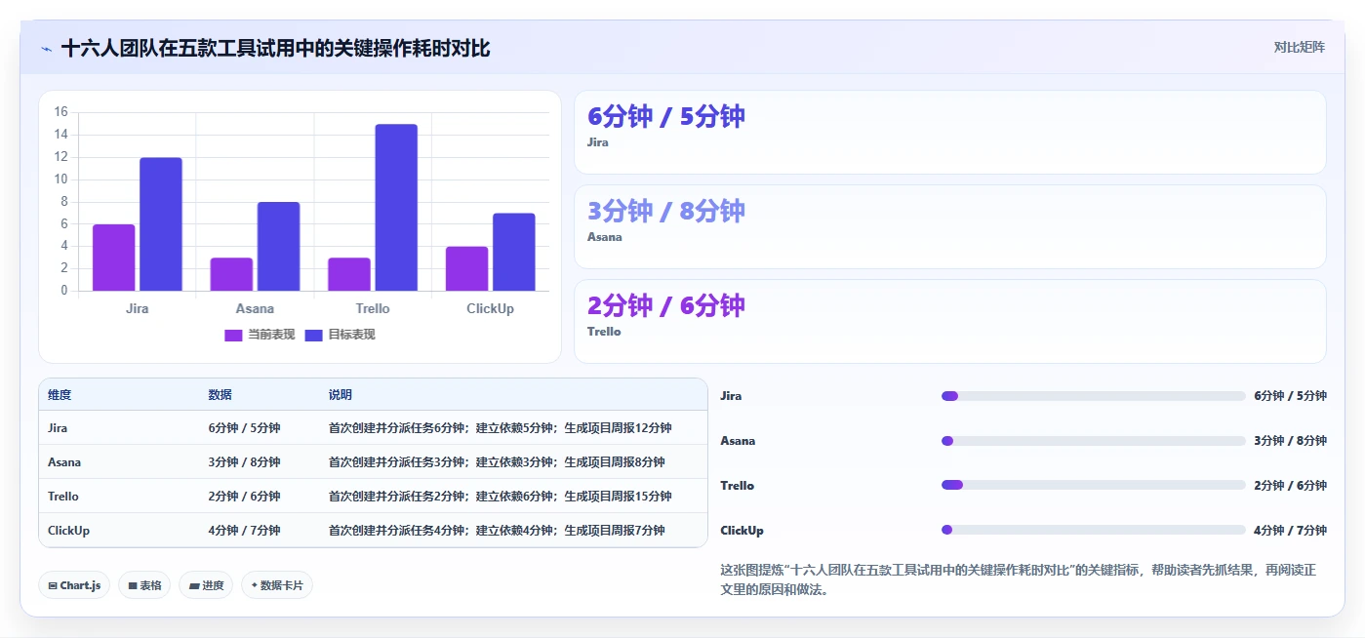Click Jira's purple 当前表现 bar in chart
Viewport: 1365px width, 638px height.
(x=114, y=258)
